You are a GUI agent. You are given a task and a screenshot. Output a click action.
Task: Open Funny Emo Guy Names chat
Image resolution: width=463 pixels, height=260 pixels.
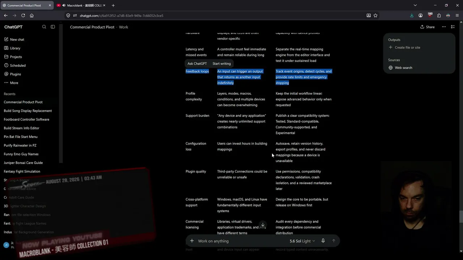pos(21,154)
